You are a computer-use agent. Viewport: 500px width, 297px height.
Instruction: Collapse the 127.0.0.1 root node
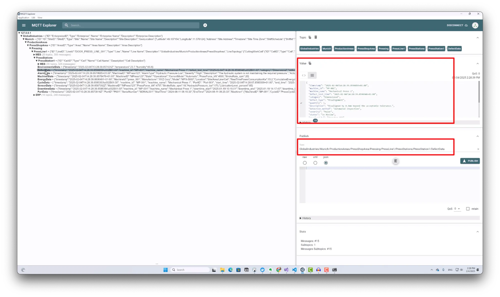coord(19,33)
